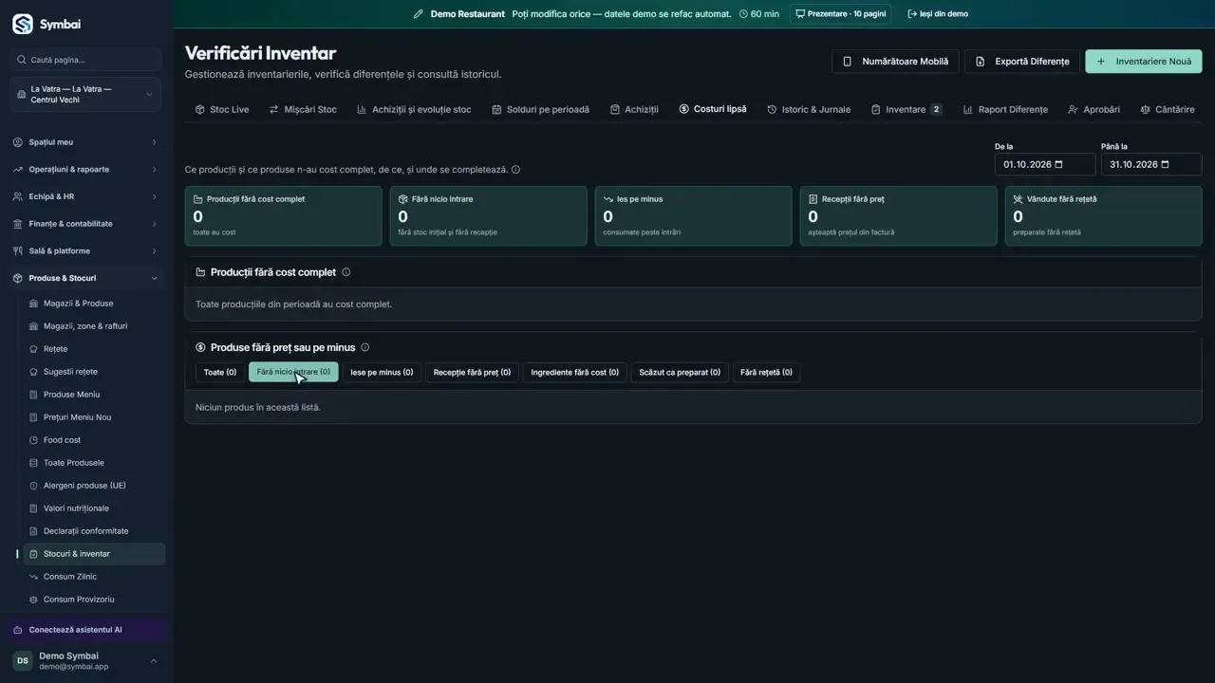Click the Stoc Live tab icon

[199, 110]
